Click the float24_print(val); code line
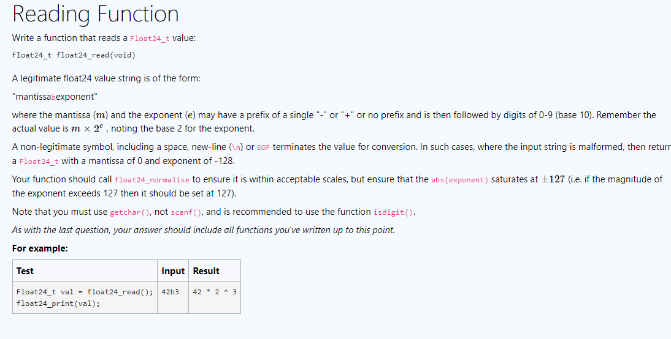The height and width of the screenshot is (339, 671). [58, 304]
